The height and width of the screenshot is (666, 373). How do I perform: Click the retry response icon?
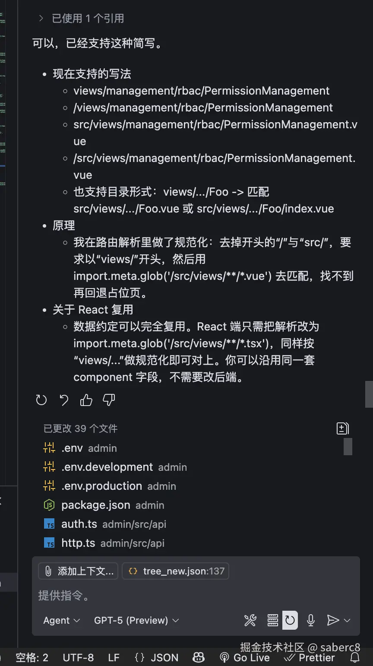[41, 400]
